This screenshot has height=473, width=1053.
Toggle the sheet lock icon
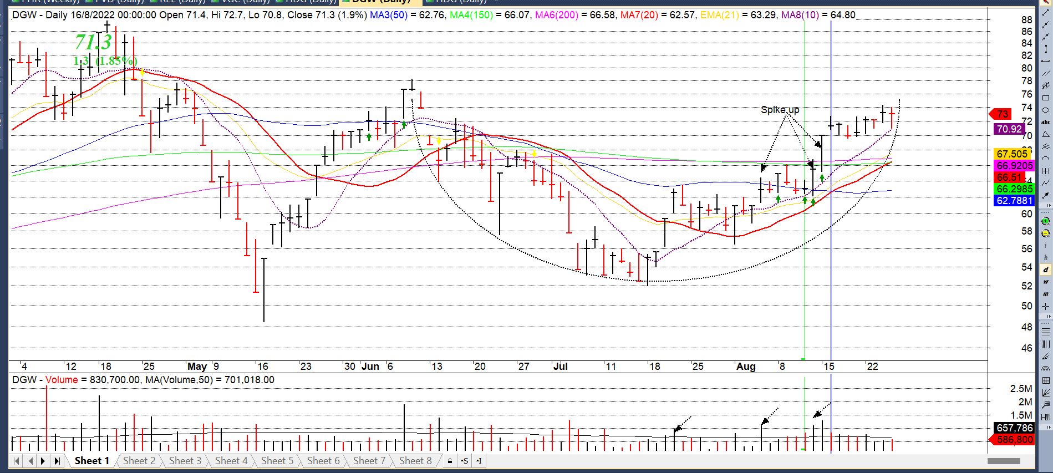coord(450,461)
